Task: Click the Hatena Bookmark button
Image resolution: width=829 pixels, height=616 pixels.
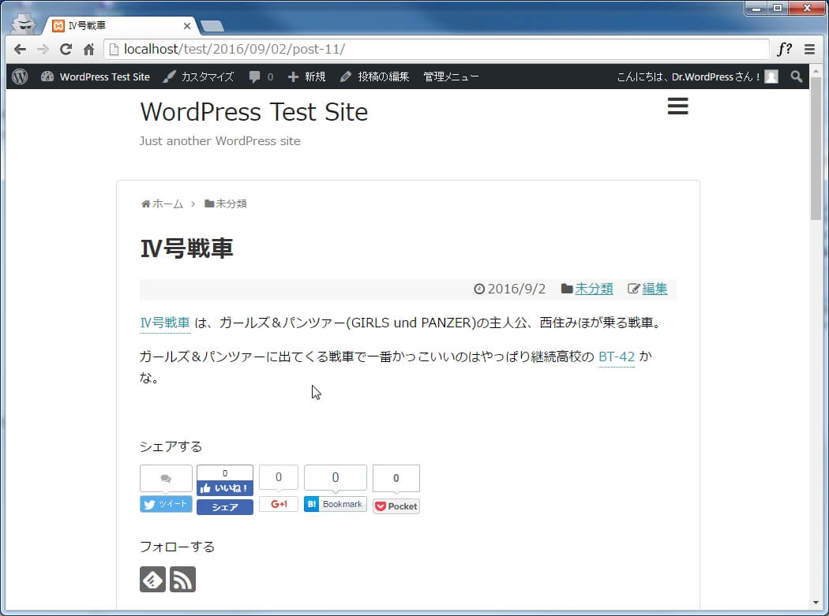Action: 335,504
